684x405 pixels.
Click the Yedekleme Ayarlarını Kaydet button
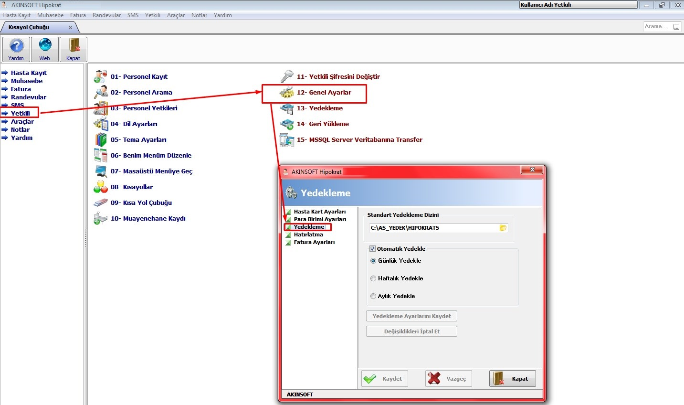point(411,316)
